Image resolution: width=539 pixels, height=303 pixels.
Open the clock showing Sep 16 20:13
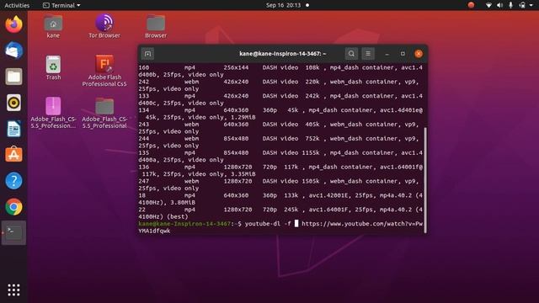(283, 5)
